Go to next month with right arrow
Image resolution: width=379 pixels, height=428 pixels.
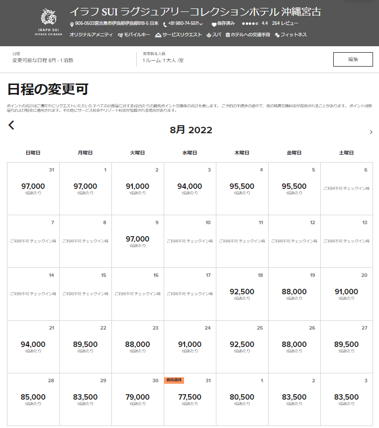371,132
